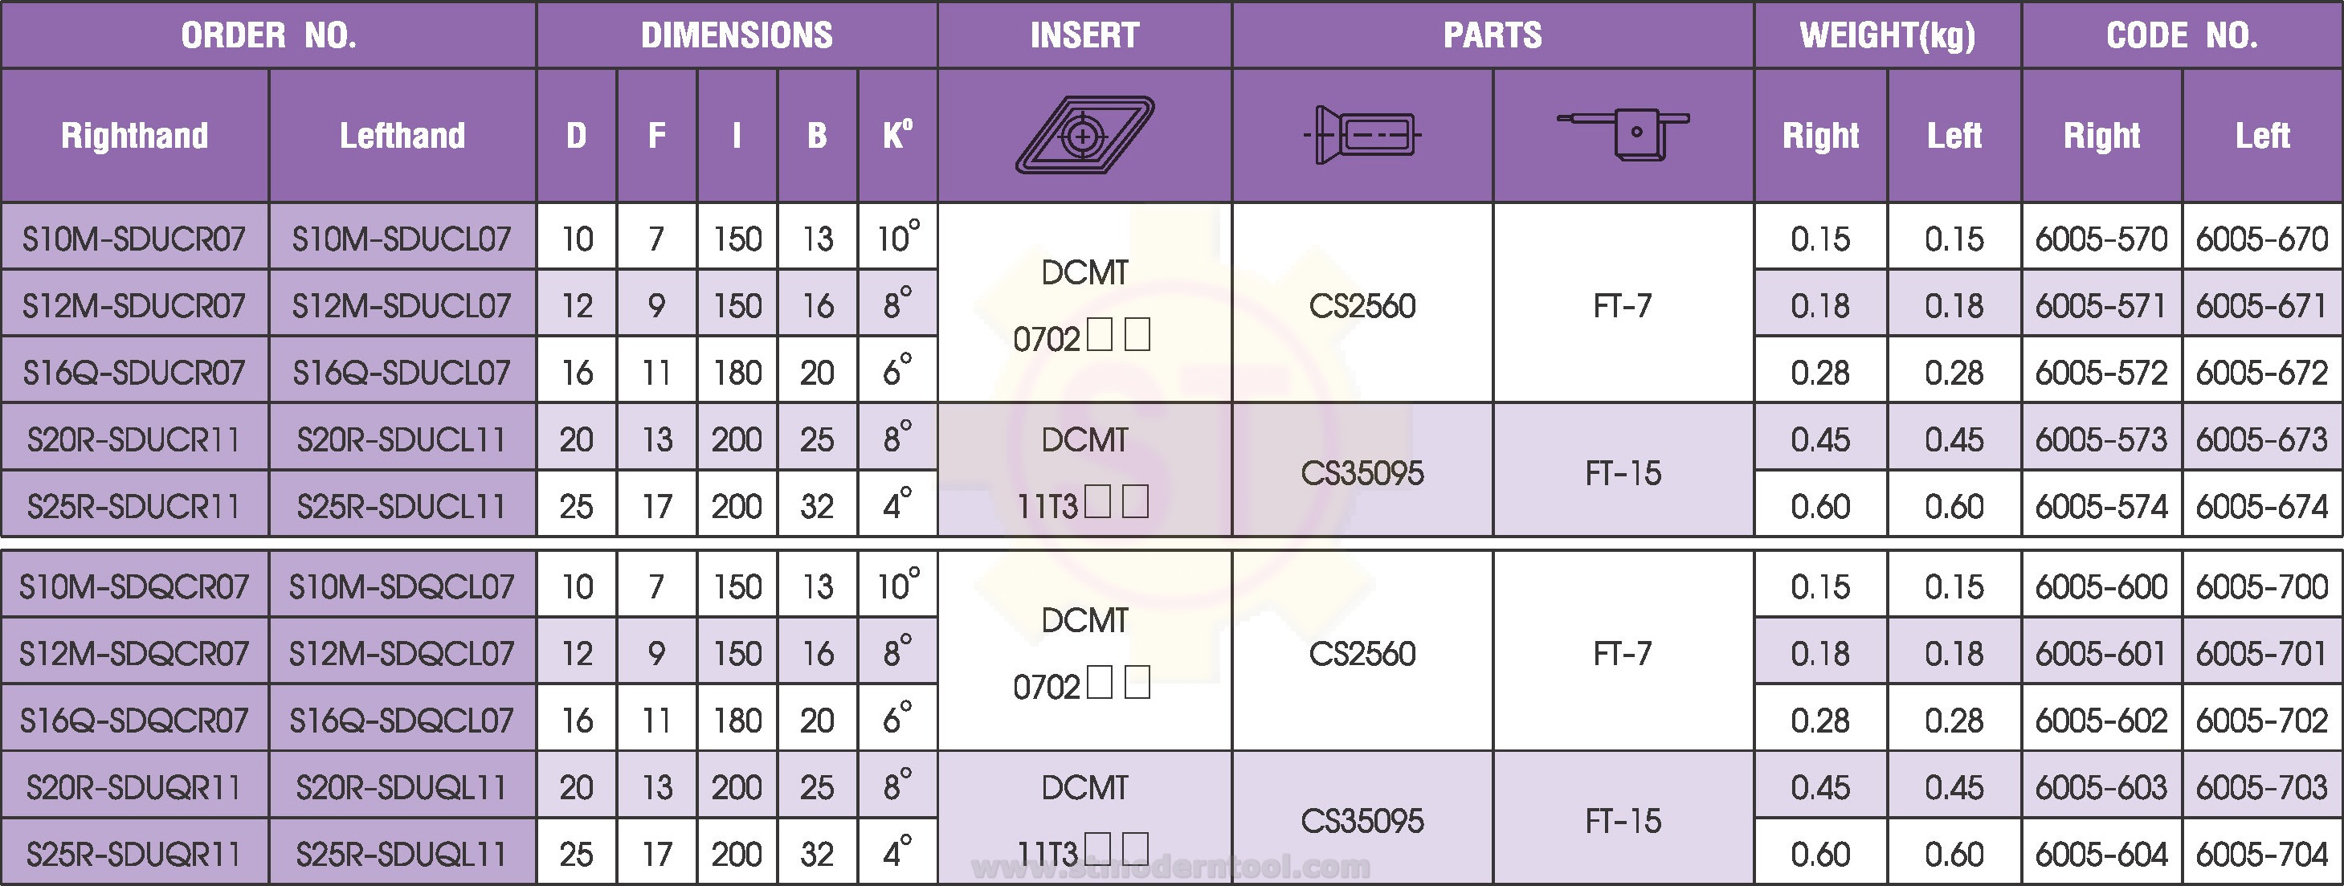The width and height of the screenshot is (2344, 886).
Task: Select order number S16Q-SDQCR07
Action: 134,721
